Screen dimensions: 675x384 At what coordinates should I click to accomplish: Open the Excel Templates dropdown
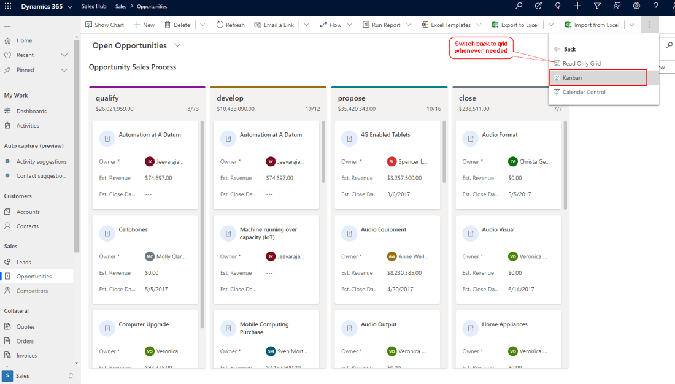(x=479, y=25)
